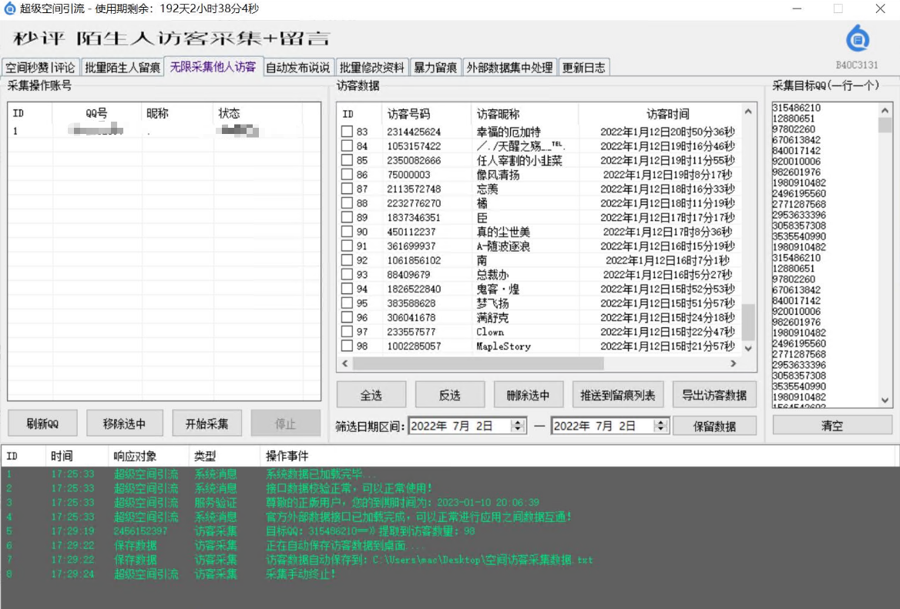
Task: Decrease the end date spinner down arrow
Action: [660, 430]
